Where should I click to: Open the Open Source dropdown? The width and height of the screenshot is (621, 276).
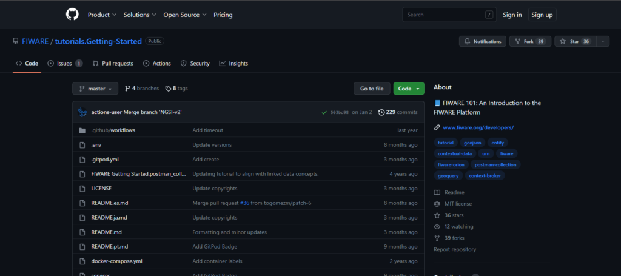(185, 15)
